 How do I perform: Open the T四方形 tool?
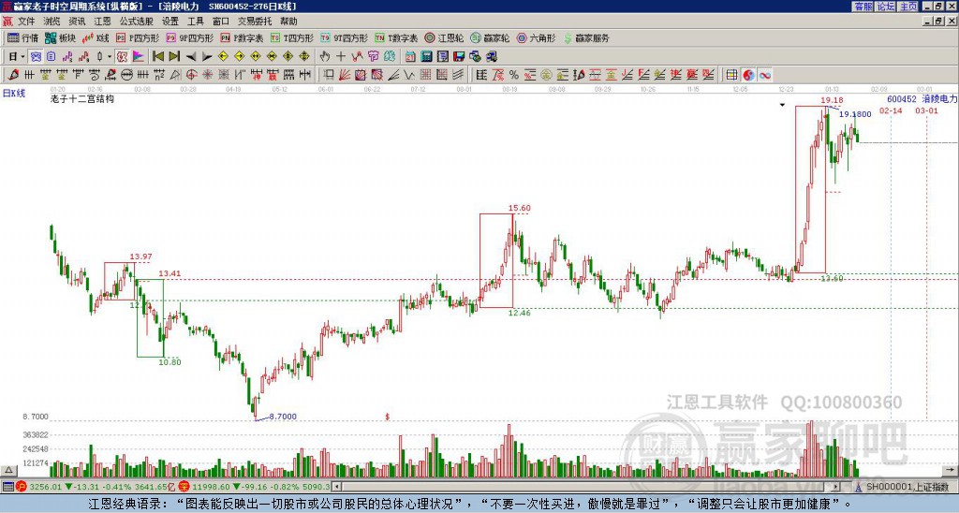pos(292,37)
